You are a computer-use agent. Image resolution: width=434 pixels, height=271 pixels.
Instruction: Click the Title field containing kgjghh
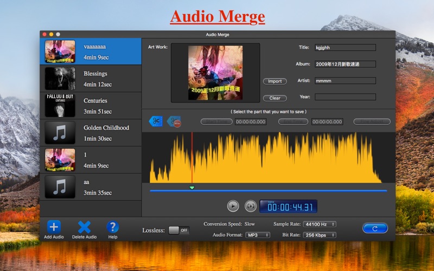[345, 48]
